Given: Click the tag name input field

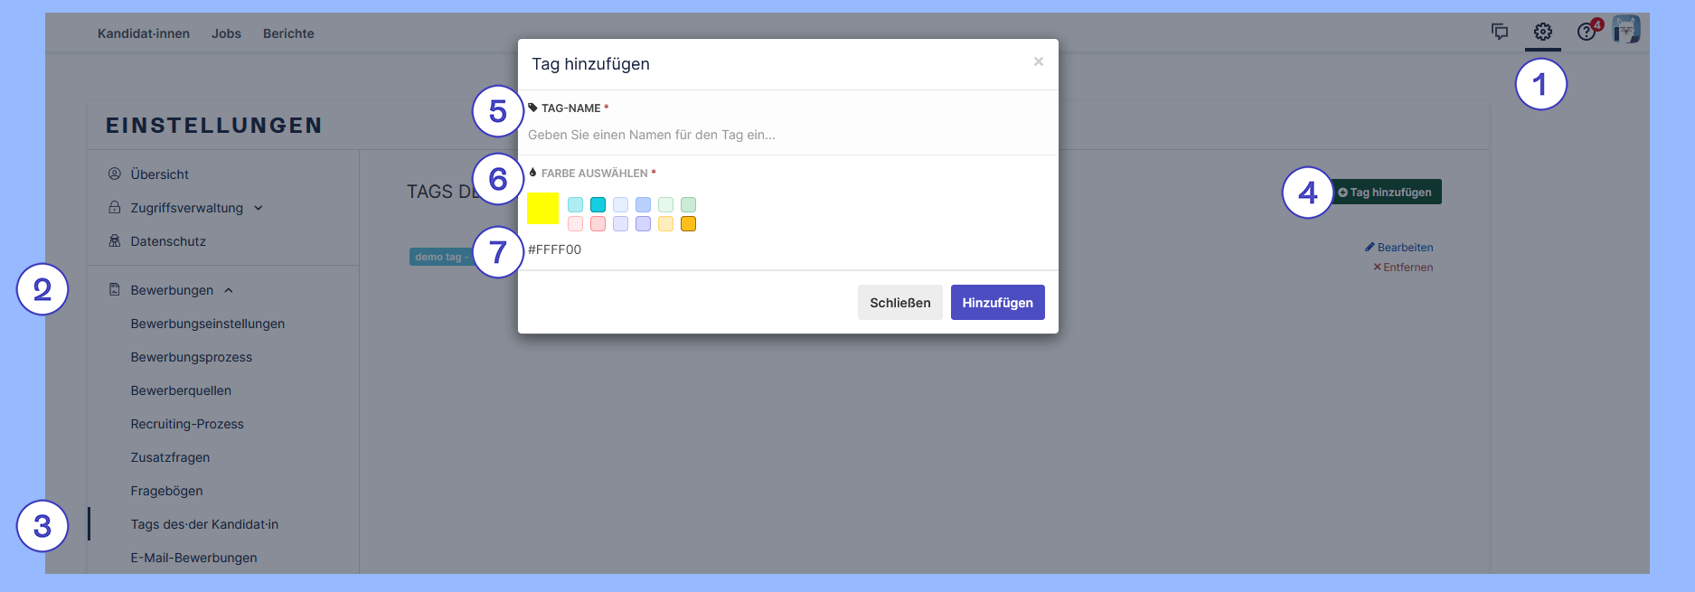Looking at the screenshot, I should [786, 135].
